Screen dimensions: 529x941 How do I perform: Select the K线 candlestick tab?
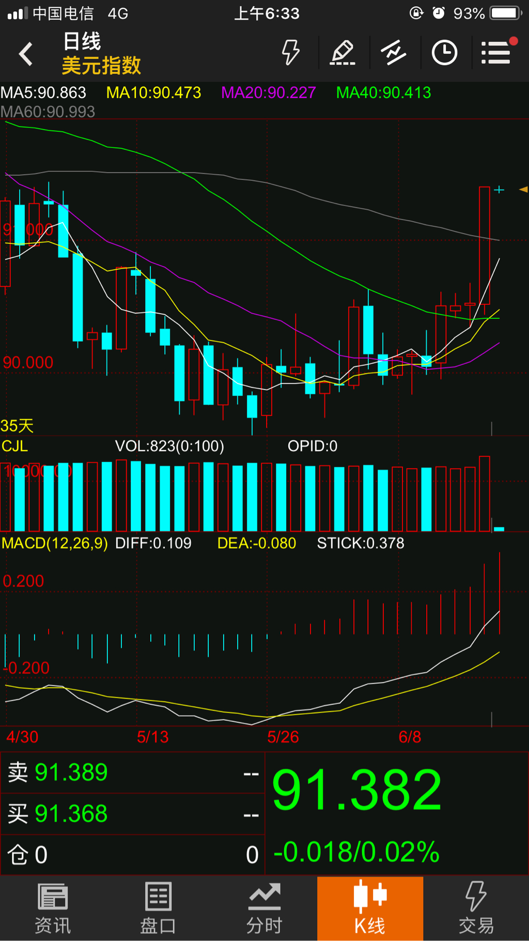(x=370, y=908)
